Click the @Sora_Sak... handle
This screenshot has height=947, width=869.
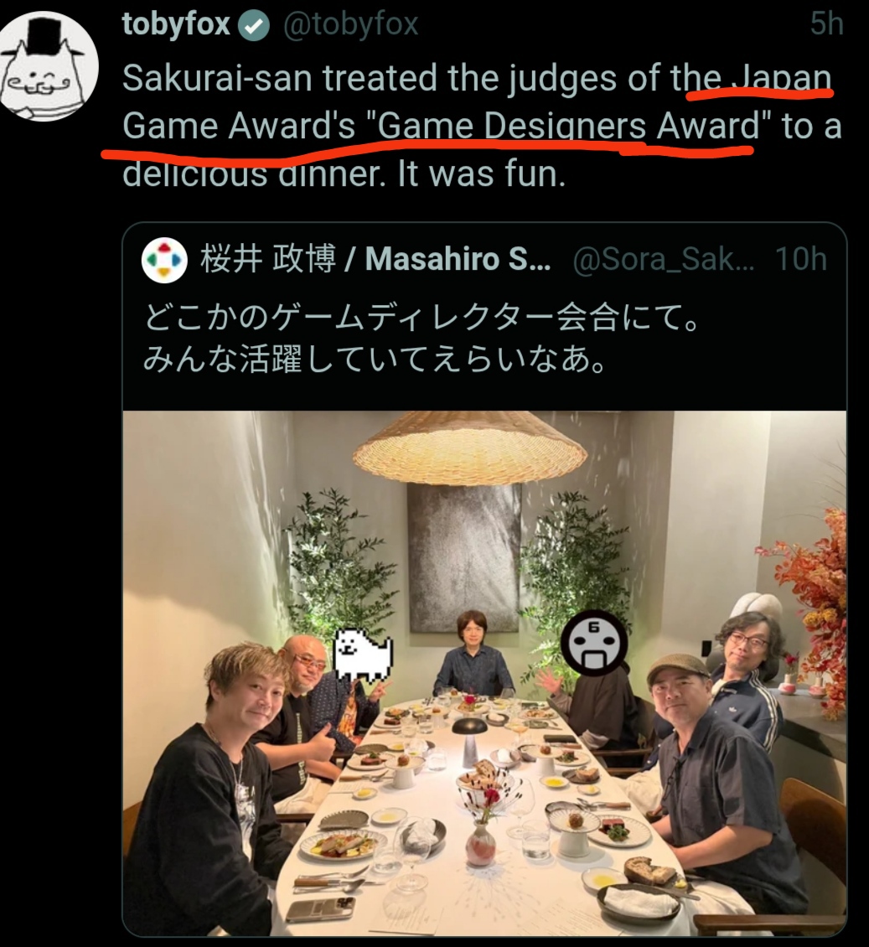tap(664, 260)
